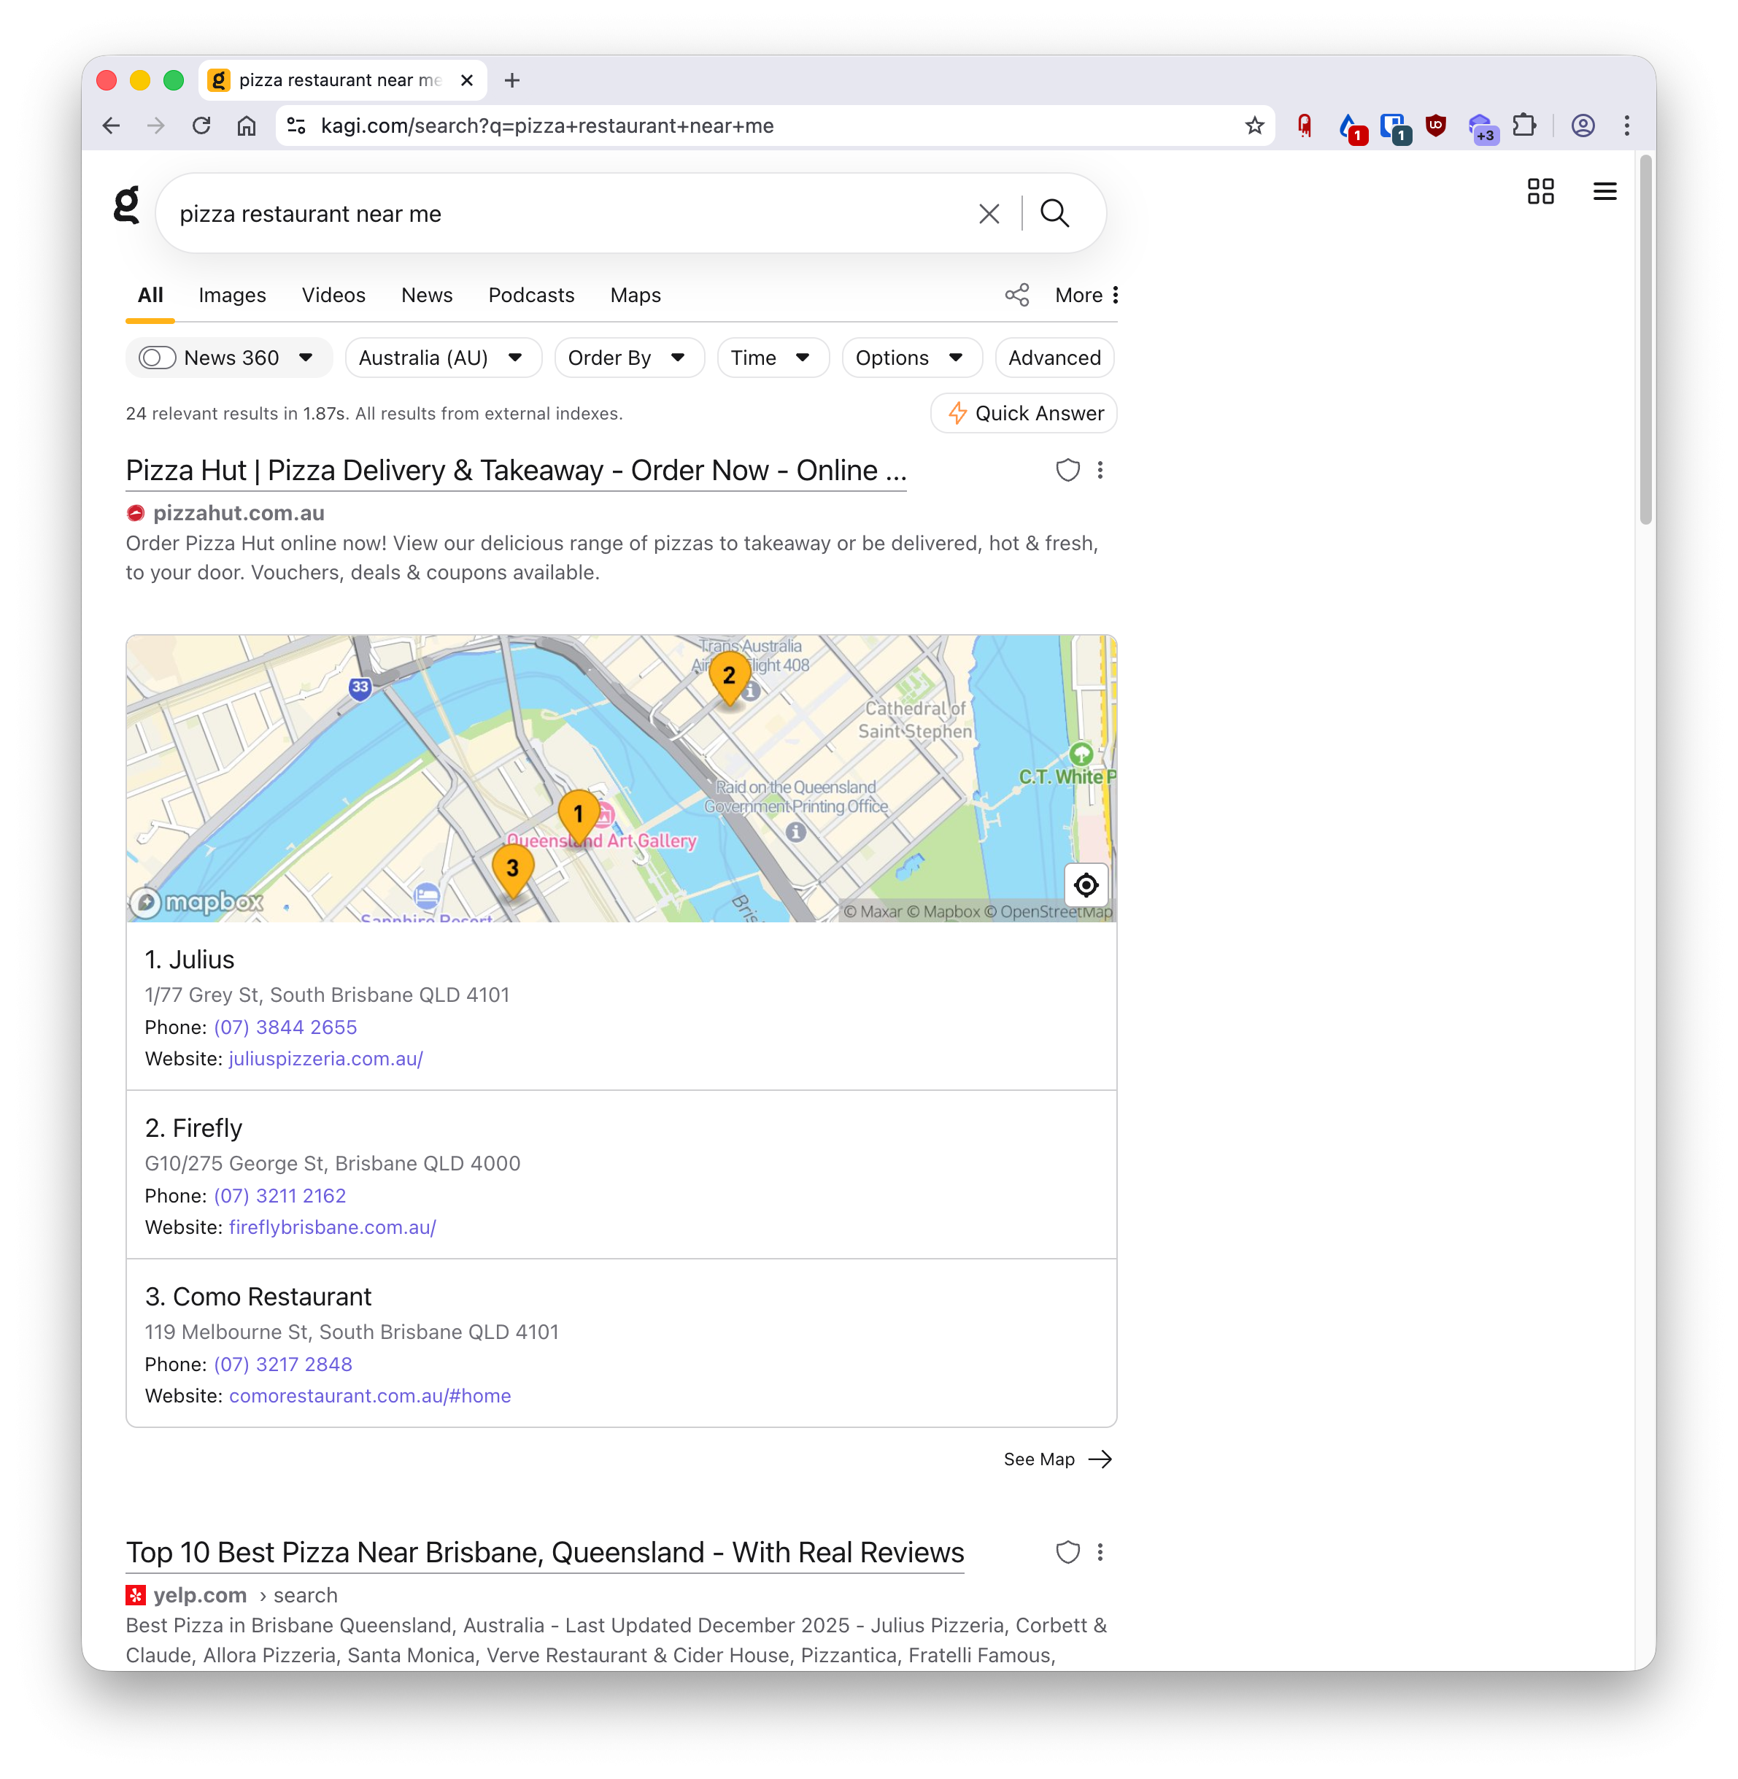Clear the search field with the X
The width and height of the screenshot is (1738, 1779).
989,212
